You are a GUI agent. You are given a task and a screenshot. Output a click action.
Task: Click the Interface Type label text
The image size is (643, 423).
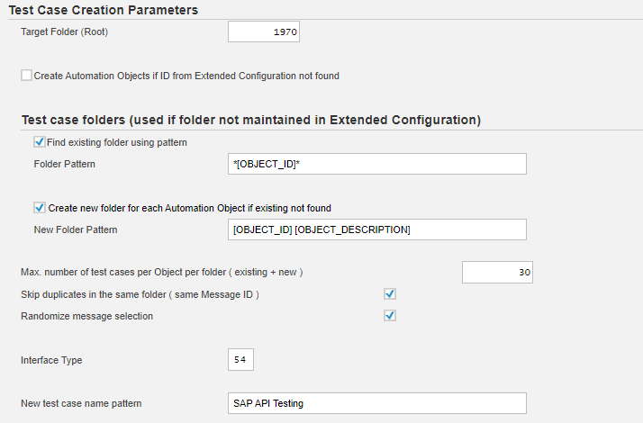(x=51, y=360)
